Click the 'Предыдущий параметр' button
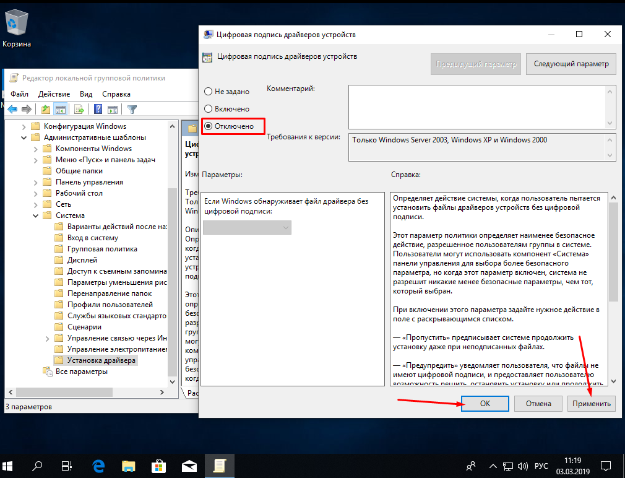The height and width of the screenshot is (478, 625). [x=476, y=64]
